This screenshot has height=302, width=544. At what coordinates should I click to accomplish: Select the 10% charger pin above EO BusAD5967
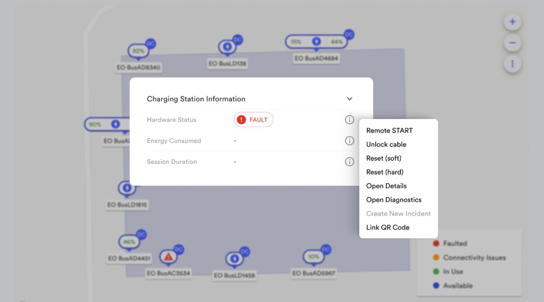313,257
